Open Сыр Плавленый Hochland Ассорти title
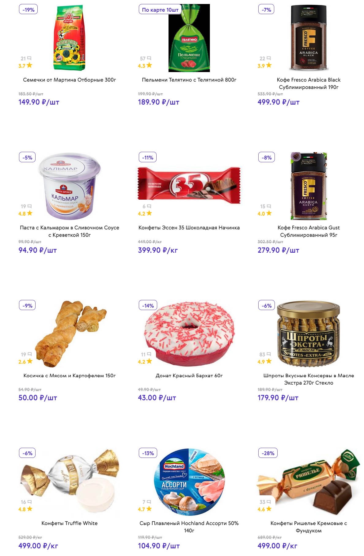364x556 pixels. (x=189, y=527)
